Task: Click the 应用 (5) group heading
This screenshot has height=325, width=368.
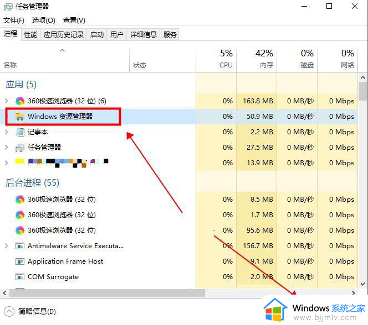Action: pos(21,85)
